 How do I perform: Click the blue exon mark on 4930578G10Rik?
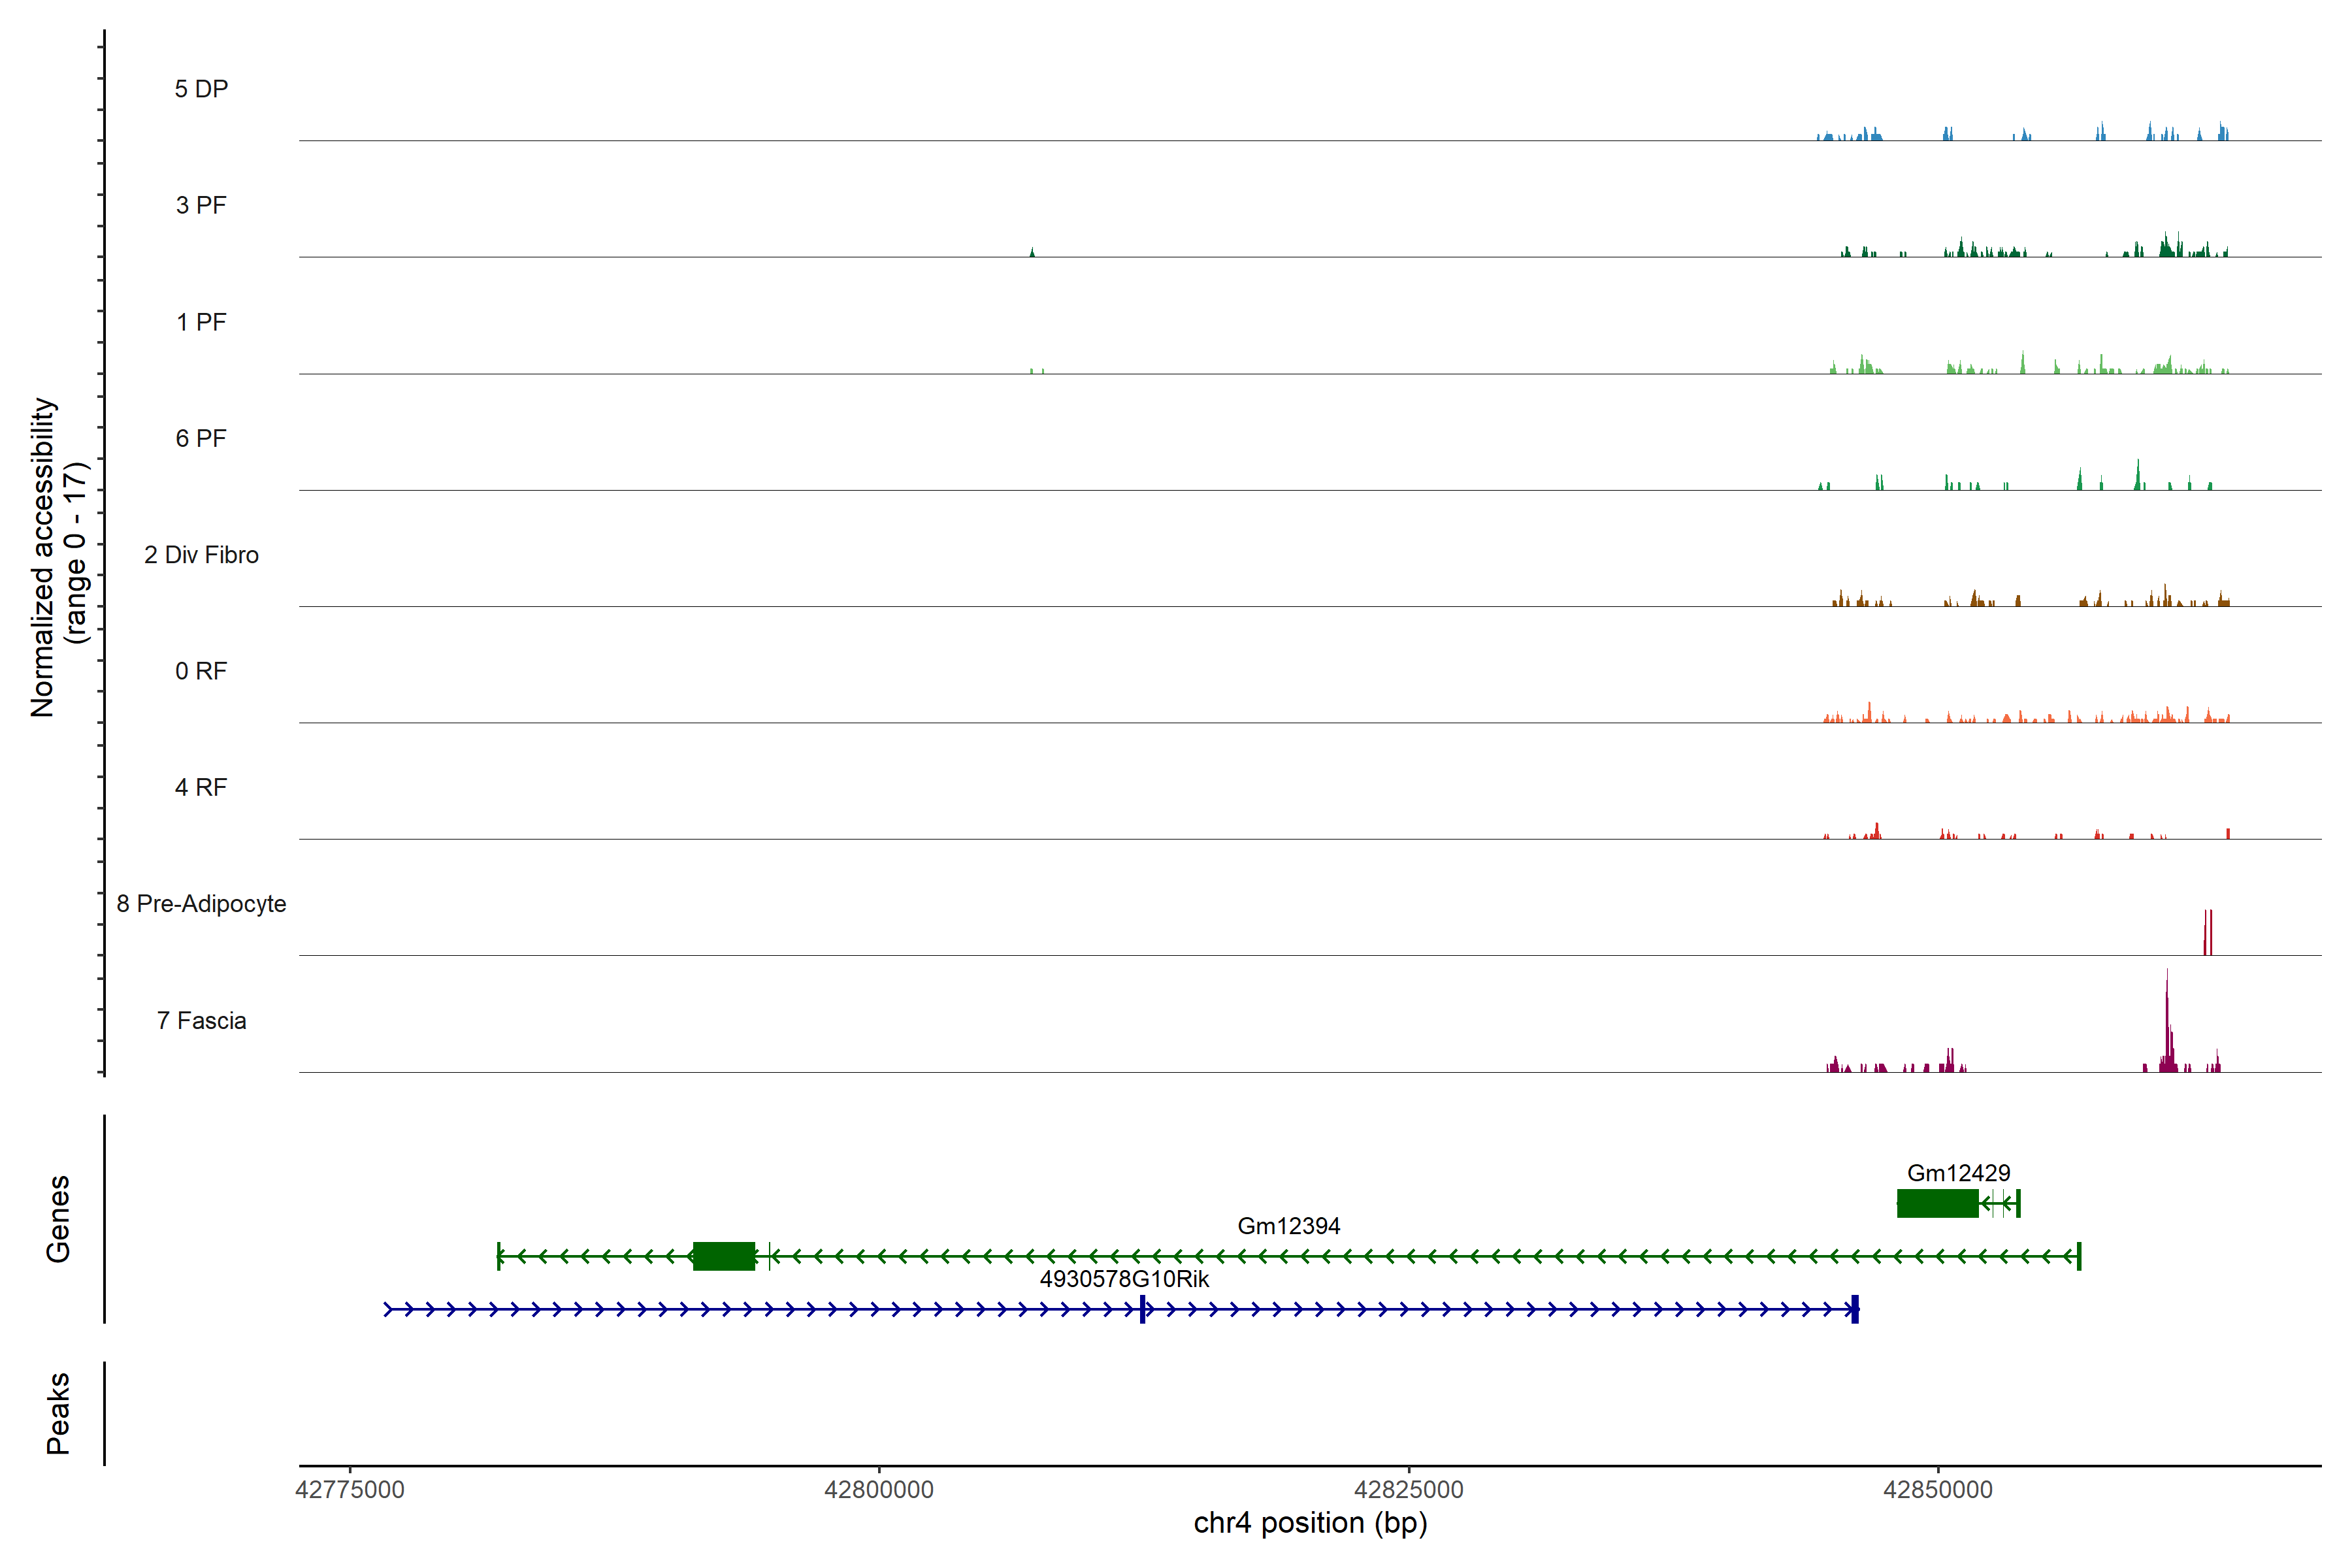(1143, 1309)
